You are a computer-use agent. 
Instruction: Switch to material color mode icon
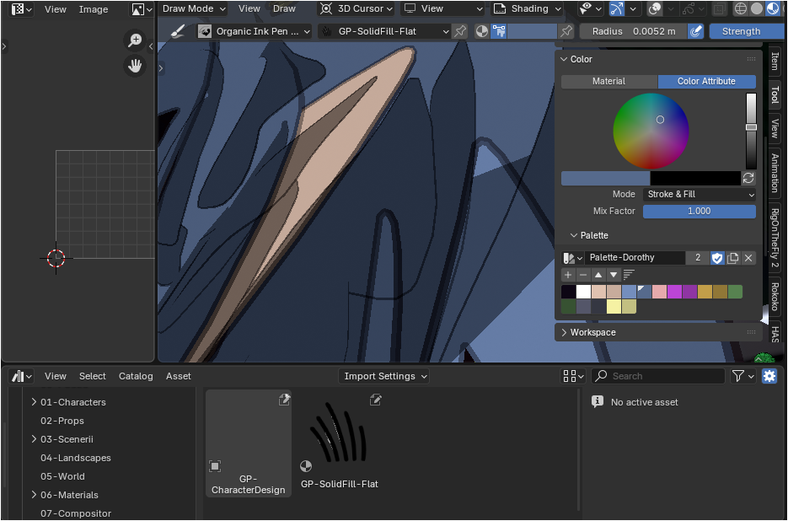point(482,31)
